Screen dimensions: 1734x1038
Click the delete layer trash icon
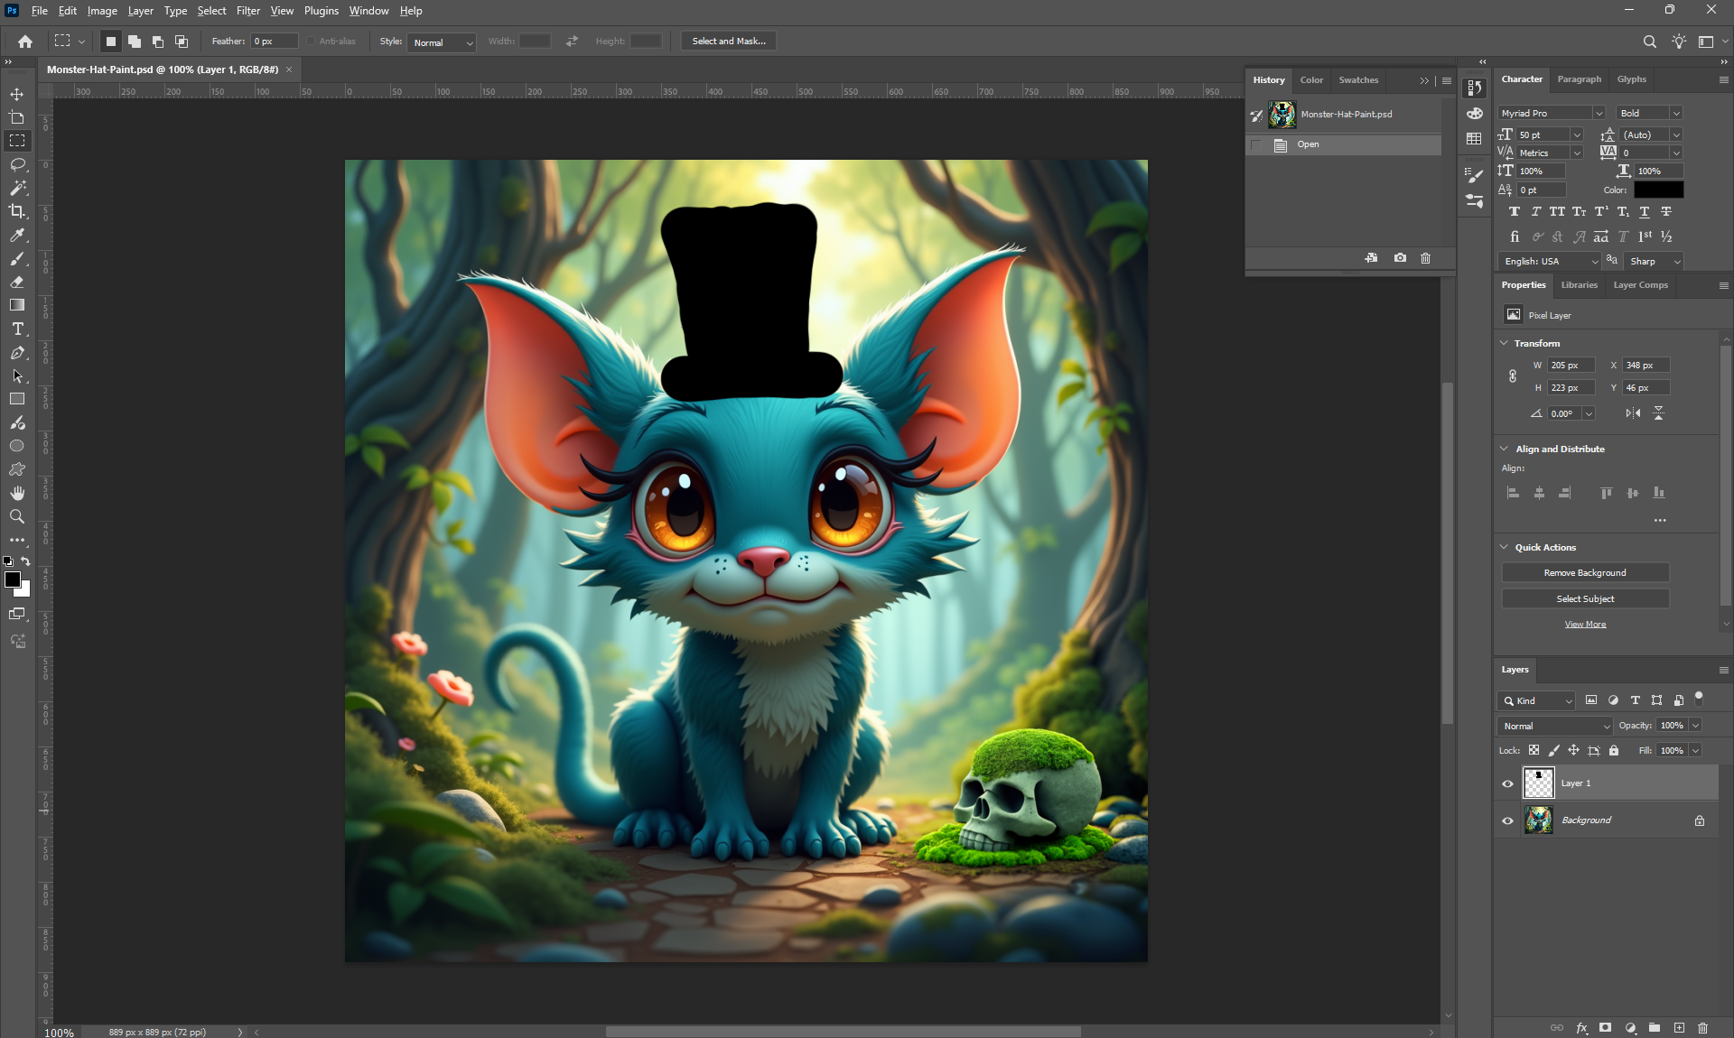pyautogui.click(x=1702, y=1027)
